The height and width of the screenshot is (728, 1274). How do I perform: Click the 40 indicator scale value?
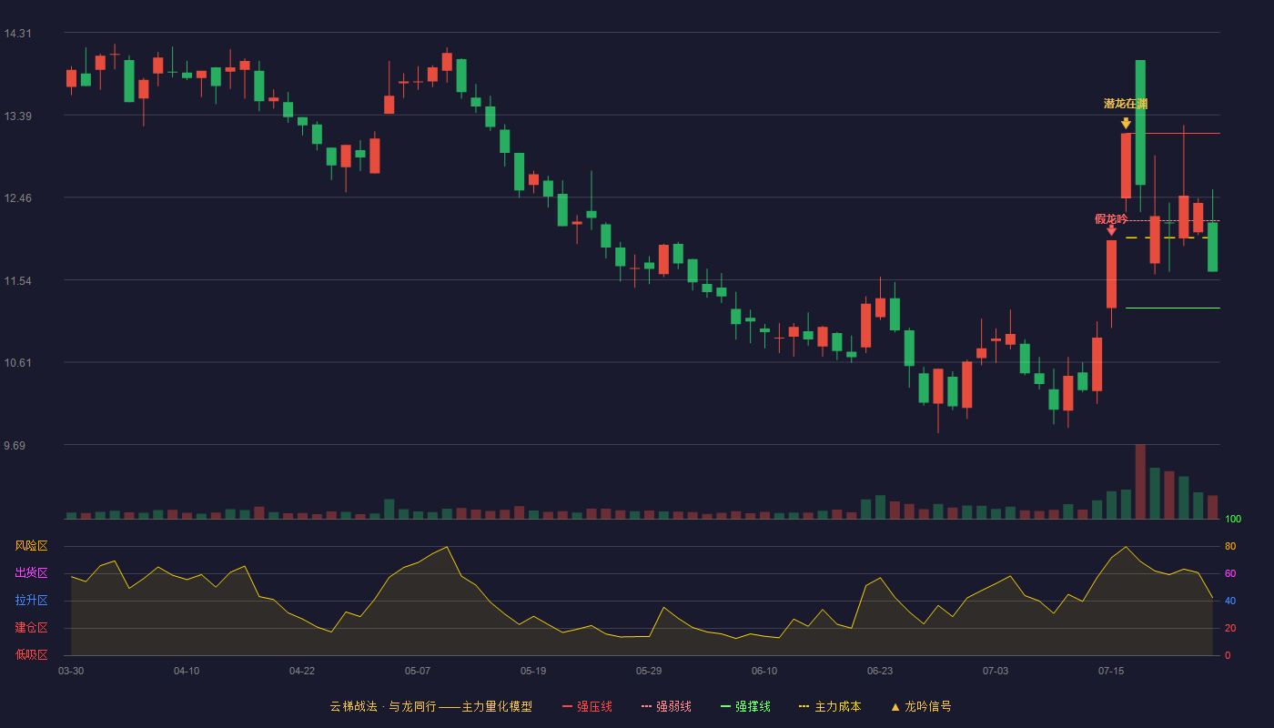tap(1230, 601)
